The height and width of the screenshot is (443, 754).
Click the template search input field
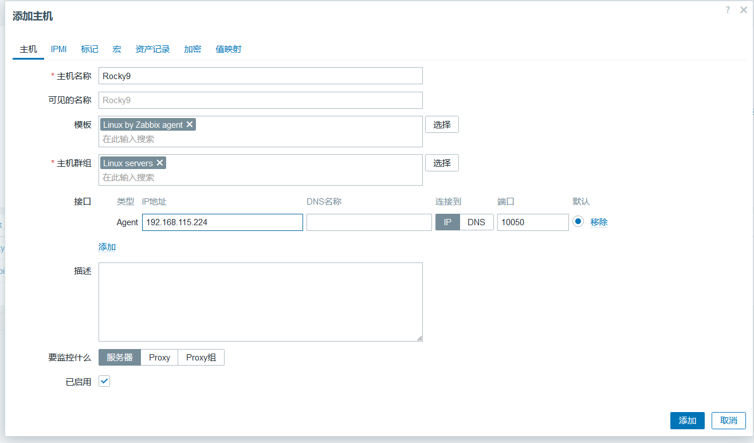coord(261,139)
